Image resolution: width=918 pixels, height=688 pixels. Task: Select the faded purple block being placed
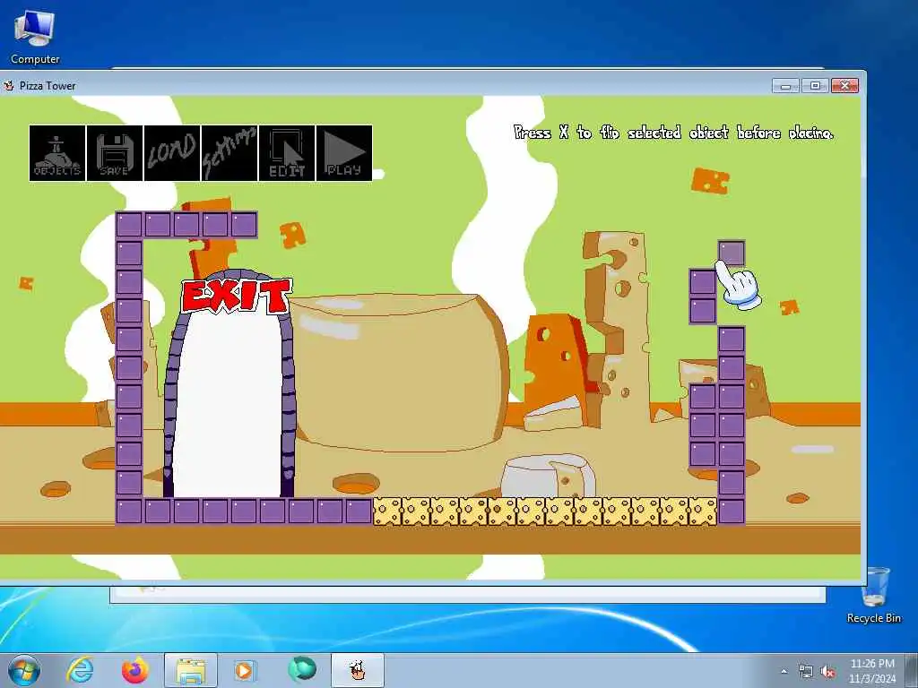[732, 254]
